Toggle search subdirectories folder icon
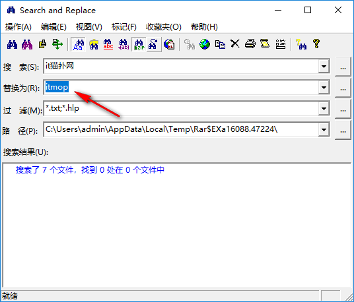 point(94,44)
